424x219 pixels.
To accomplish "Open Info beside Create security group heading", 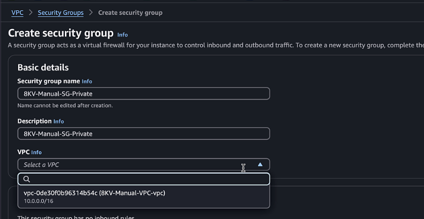I will tap(122, 35).
